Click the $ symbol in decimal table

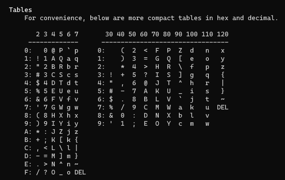pos(111,99)
